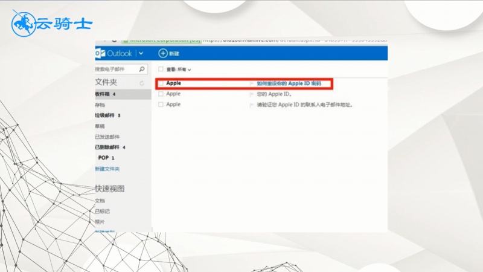Select the 垃圾邮件 junk folder

point(107,115)
